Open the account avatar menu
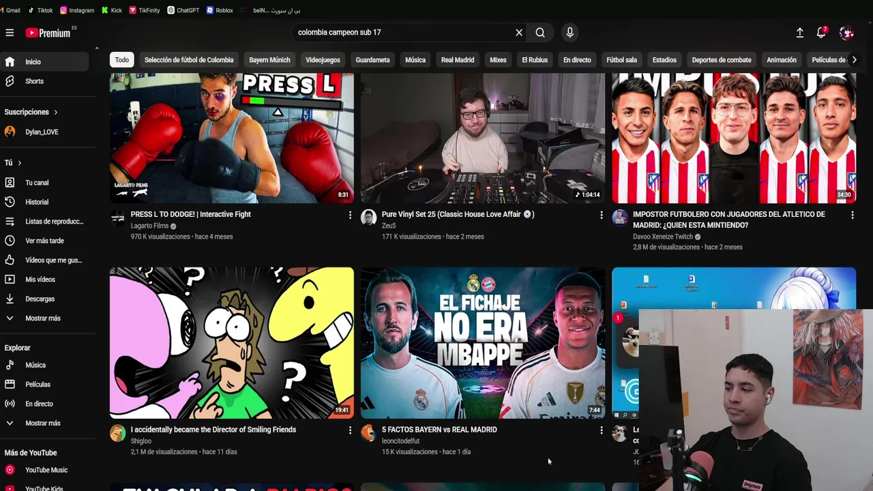Image resolution: width=873 pixels, height=491 pixels. coord(846,32)
